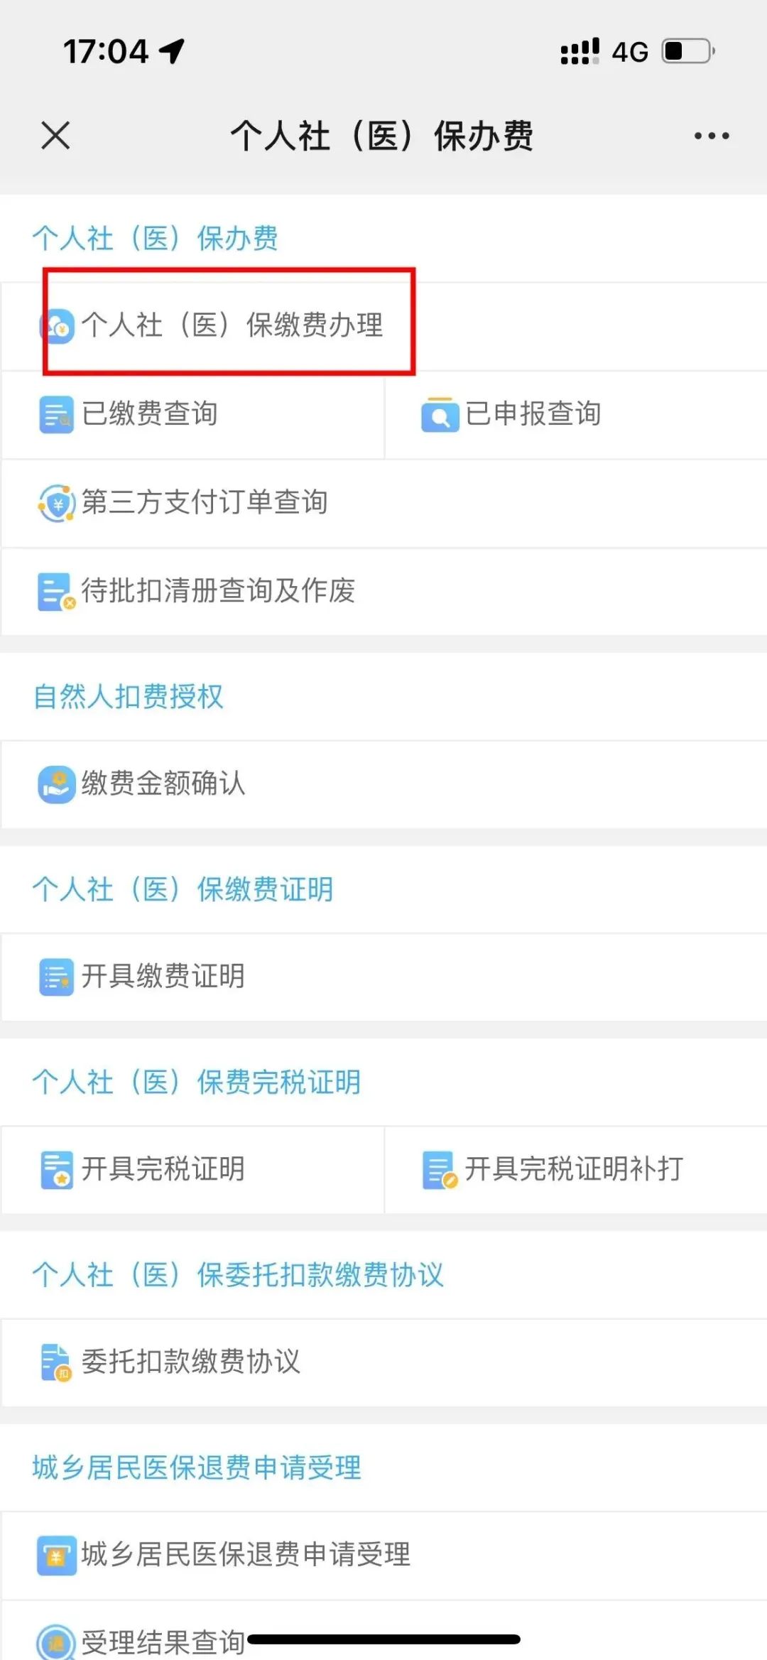
Task: Tap the 个人社（医）保缴费办理 icon
Action: click(x=58, y=327)
